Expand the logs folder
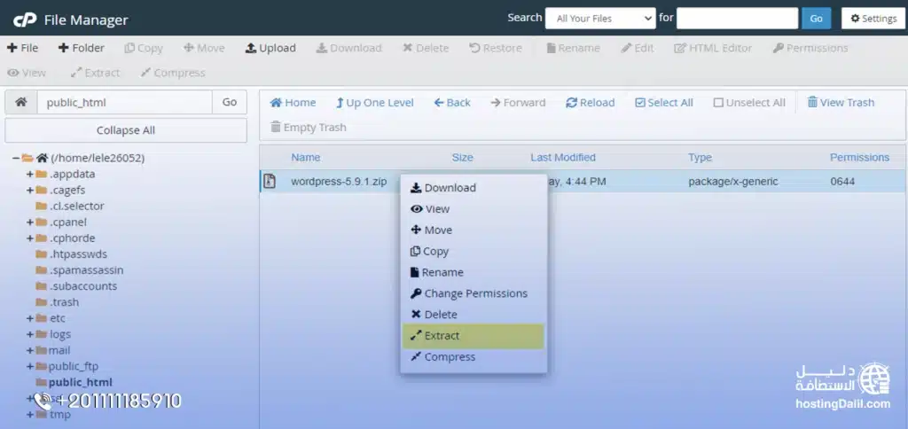908x429 pixels. coord(29,334)
